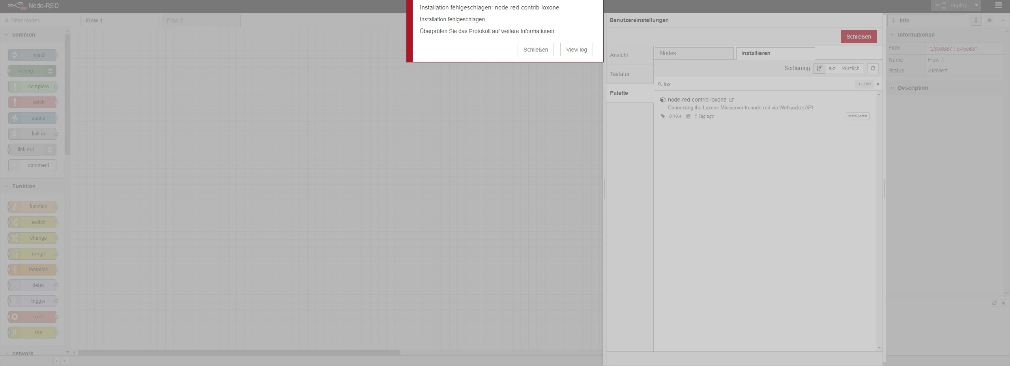The height and width of the screenshot is (366, 1010).
Task: Switch to the Nodes tab
Action: click(694, 54)
